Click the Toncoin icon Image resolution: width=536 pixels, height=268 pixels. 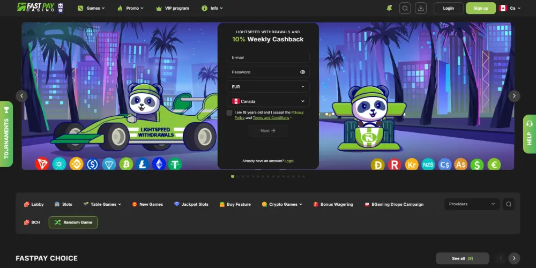pos(109,163)
